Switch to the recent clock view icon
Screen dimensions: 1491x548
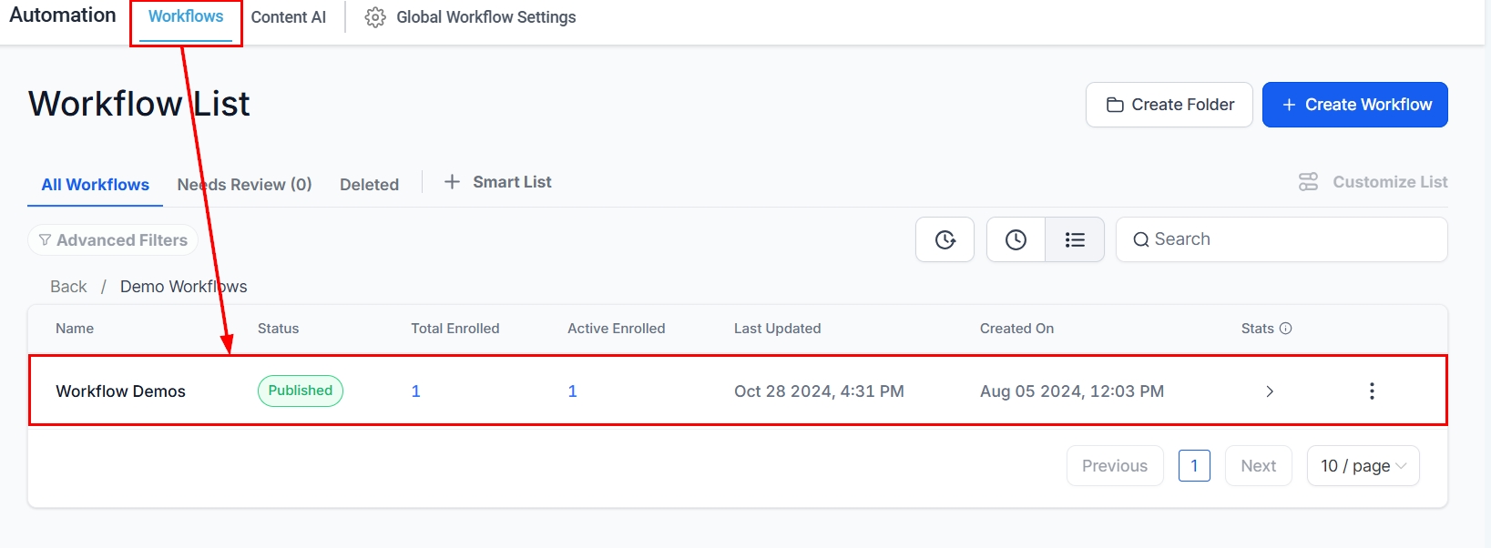point(1016,239)
